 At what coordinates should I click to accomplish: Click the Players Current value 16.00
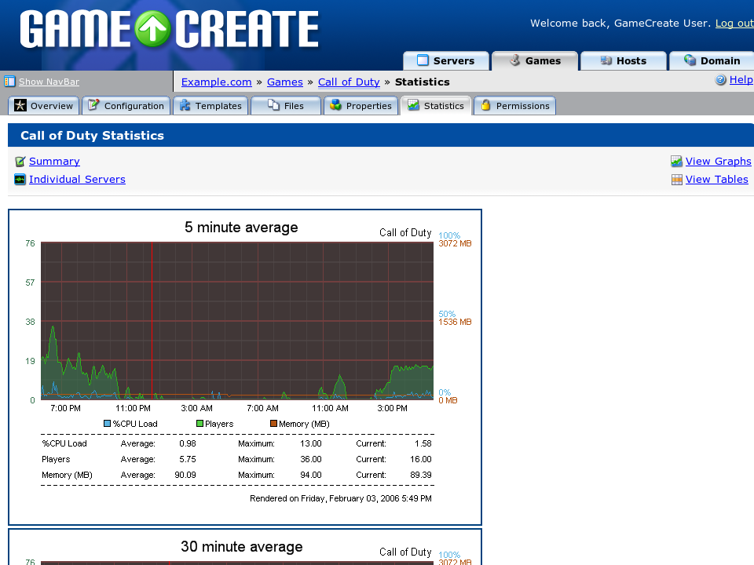pyautogui.click(x=421, y=459)
